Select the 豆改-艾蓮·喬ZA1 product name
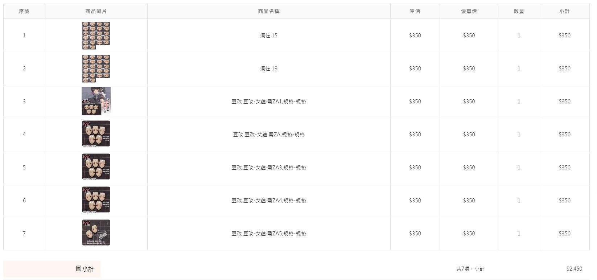The image size is (597, 280). click(x=269, y=102)
